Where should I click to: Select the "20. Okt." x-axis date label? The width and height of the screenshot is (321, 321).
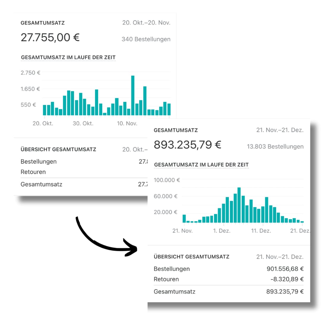point(43,123)
